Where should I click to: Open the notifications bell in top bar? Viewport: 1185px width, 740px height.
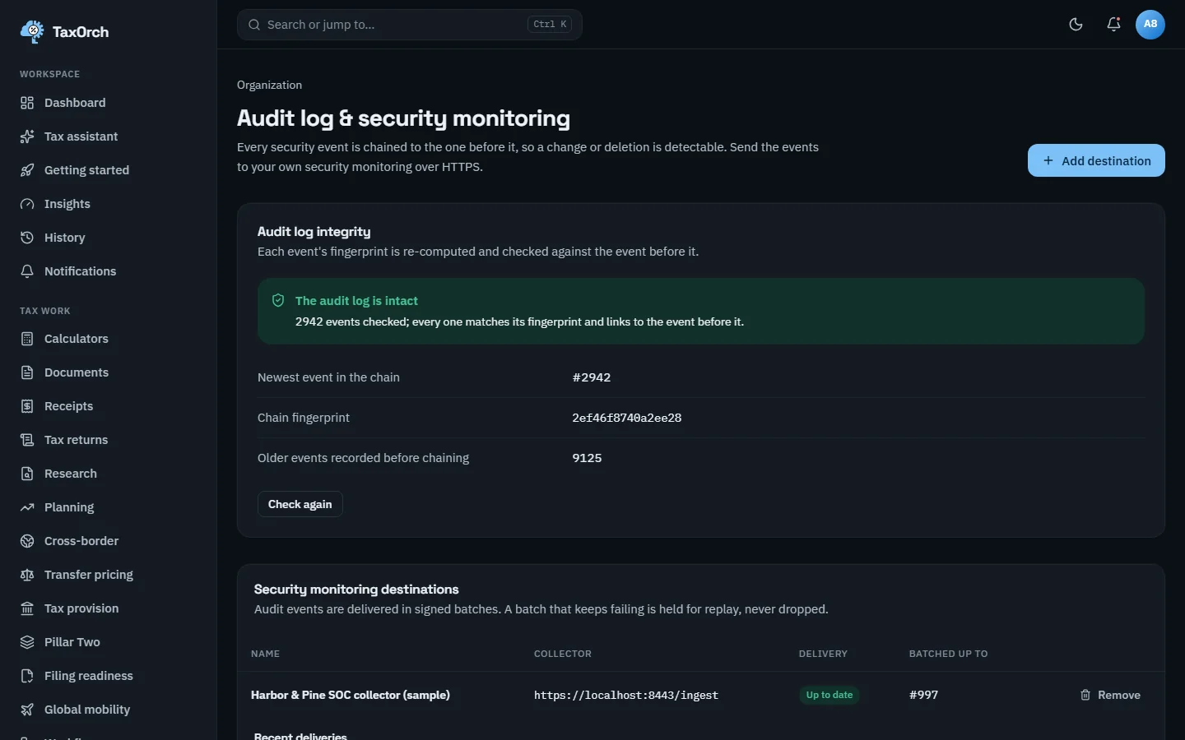(x=1113, y=24)
